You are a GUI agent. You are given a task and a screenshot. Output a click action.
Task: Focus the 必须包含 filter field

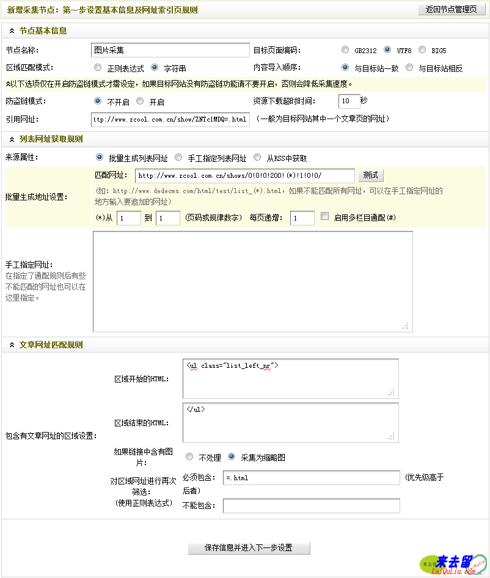click(312, 478)
